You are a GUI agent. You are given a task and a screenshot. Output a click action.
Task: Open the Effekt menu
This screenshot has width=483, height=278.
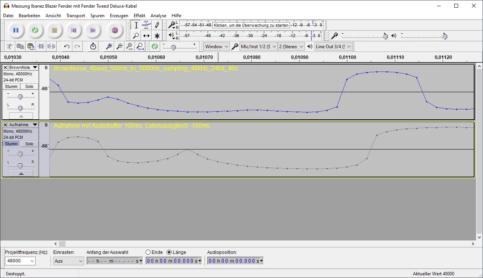(139, 16)
